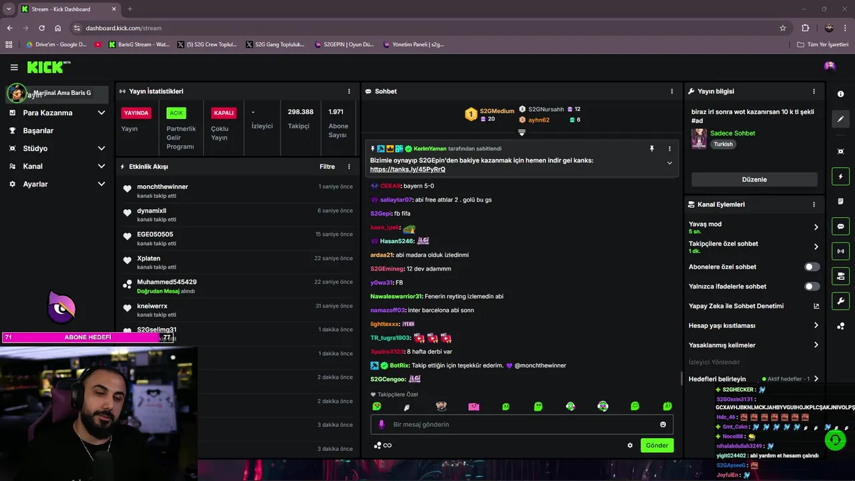This screenshot has width=855, height=481.
Task: Click the pin icon on pinned message
Action: click(x=652, y=149)
